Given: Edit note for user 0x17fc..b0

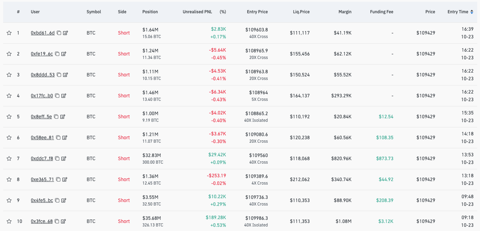Looking at the screenshot, I should pyautogui.click(x=64, y=96).
